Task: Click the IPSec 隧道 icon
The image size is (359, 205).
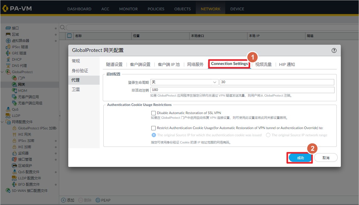Action: click(8, 47)
